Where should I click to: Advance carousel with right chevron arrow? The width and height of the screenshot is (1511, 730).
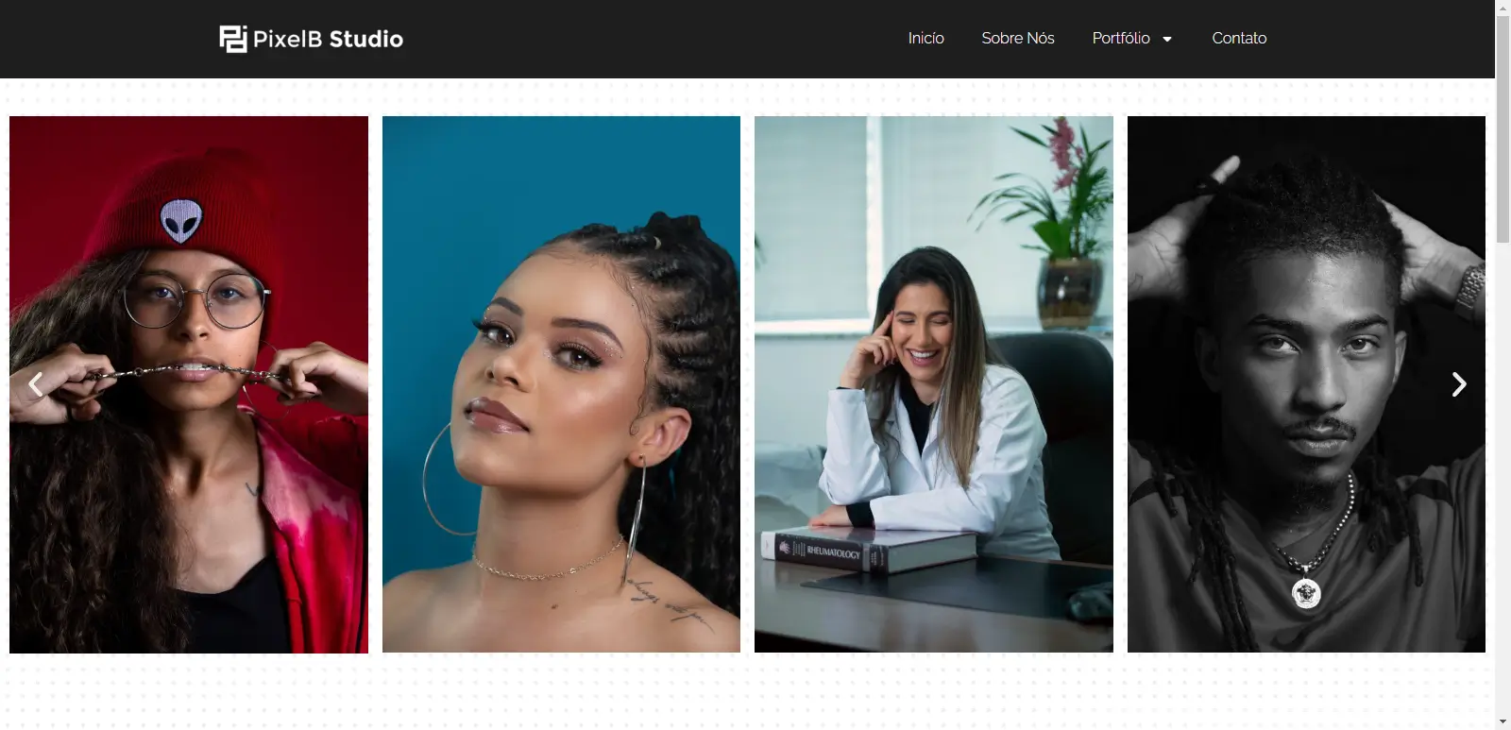(x=1459, y=384)
